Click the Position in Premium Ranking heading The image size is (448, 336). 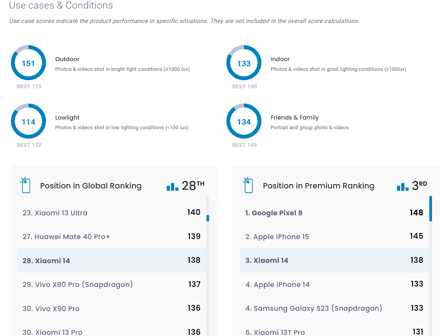pyautogui.click(x=319, y=186)
